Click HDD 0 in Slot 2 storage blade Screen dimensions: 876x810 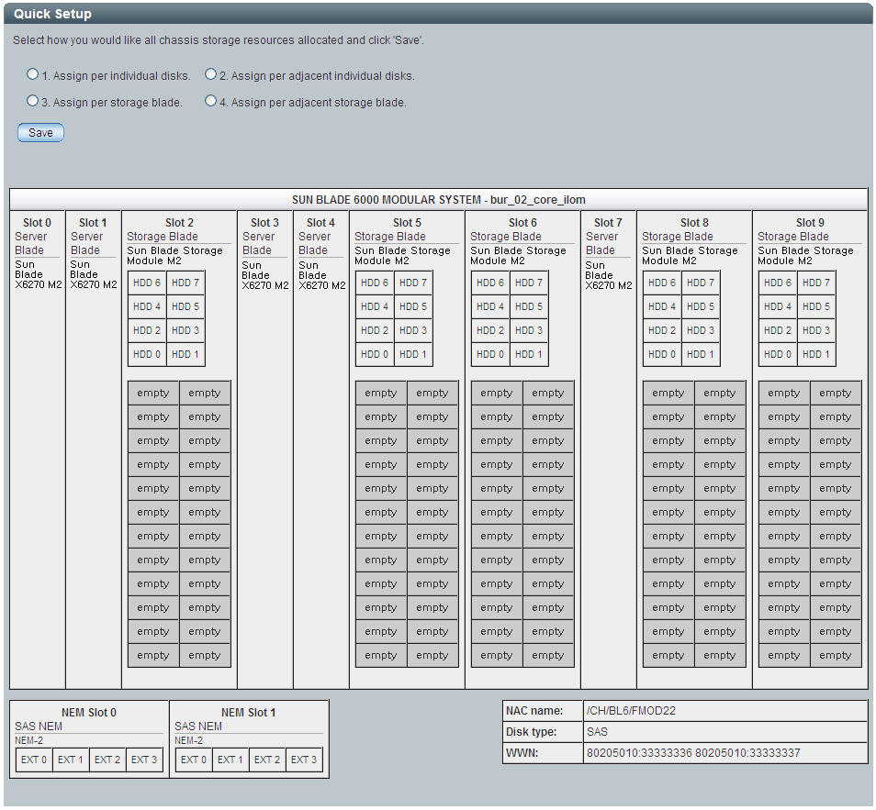coord(147,354)
